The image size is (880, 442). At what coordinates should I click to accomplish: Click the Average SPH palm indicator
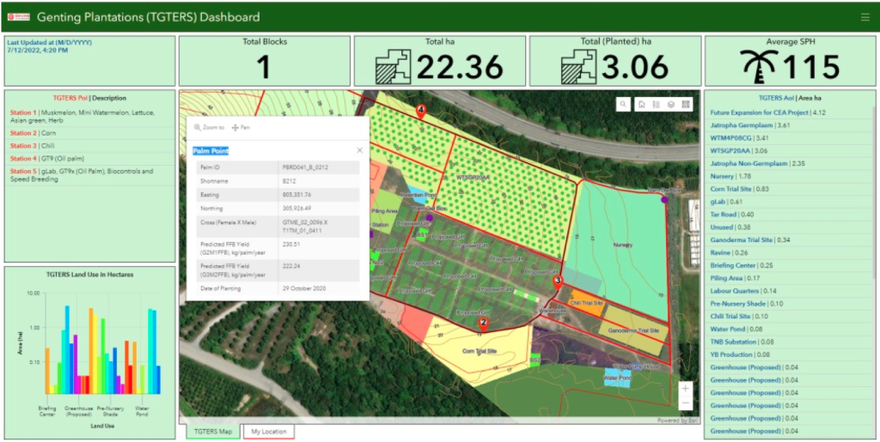791,61
